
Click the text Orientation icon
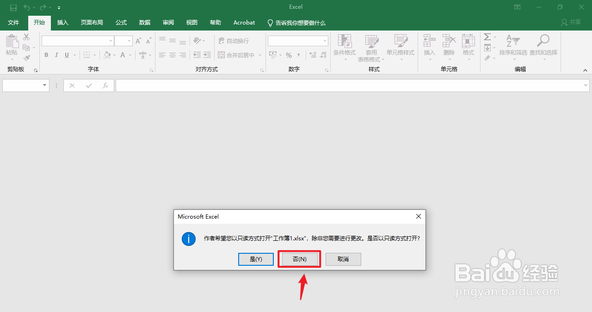pyautogui.click(x=197, y=41)
